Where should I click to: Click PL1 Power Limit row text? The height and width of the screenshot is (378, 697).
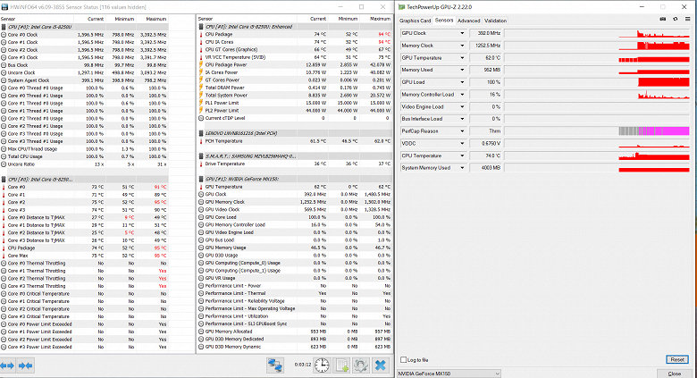coord(222,103)
